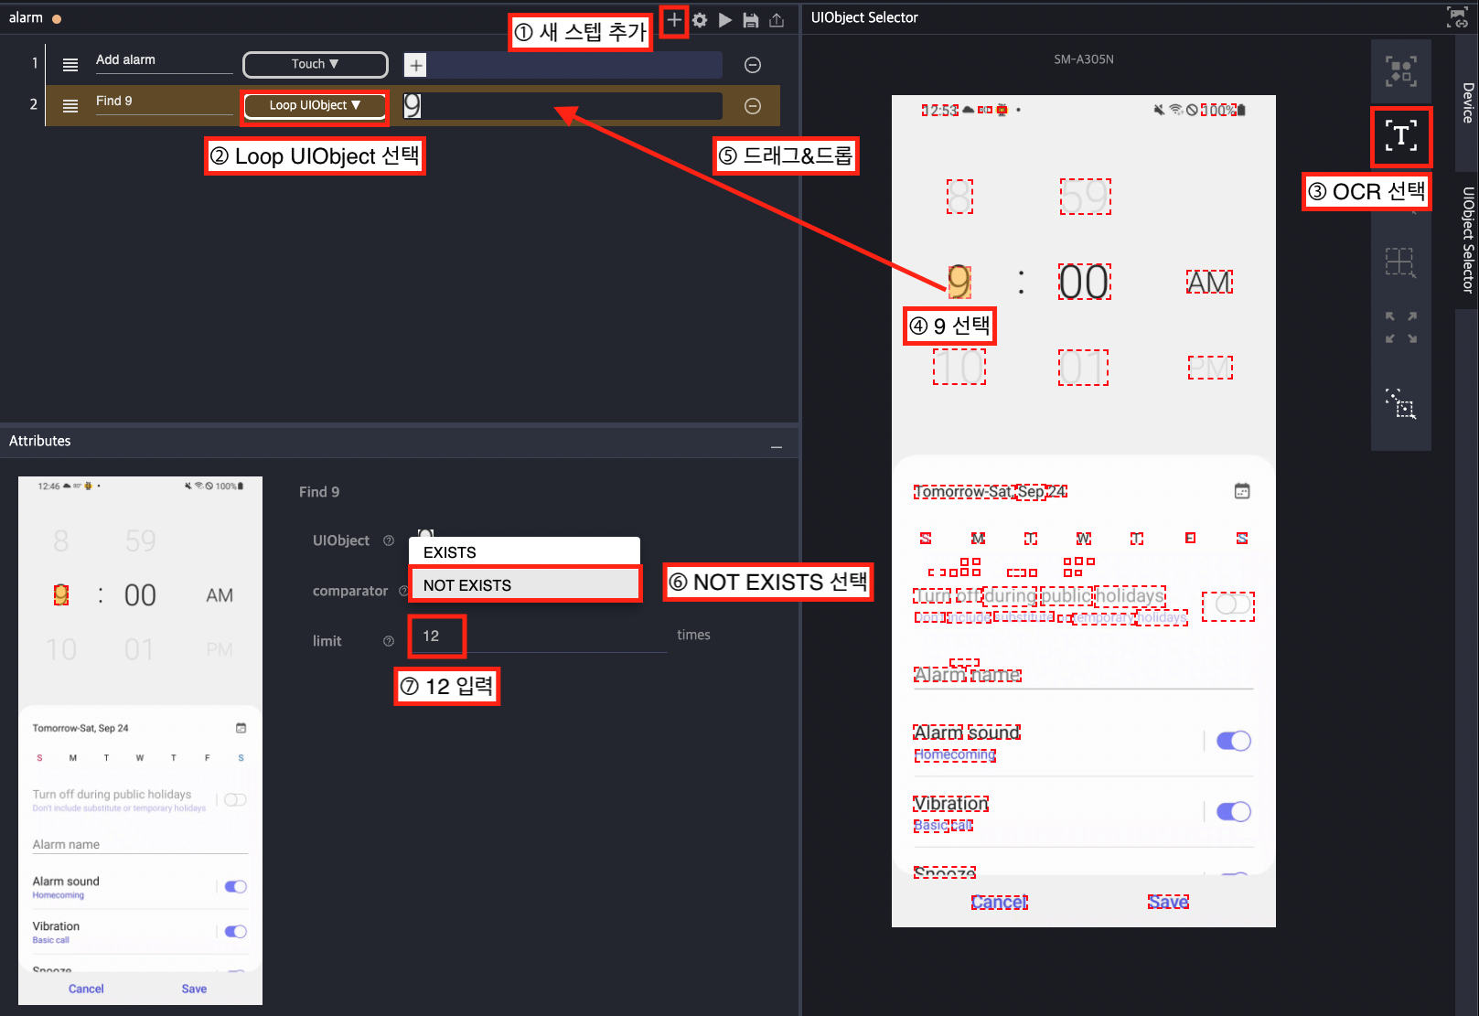The image size is (1479, 1016).
Task: Toggle the Alarm sound switch on device screen
Action: [1233, 741]
